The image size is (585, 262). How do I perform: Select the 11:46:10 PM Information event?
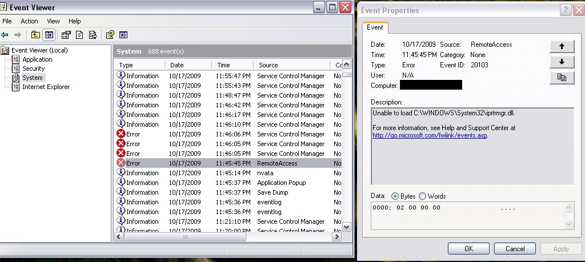pos(227,124)
